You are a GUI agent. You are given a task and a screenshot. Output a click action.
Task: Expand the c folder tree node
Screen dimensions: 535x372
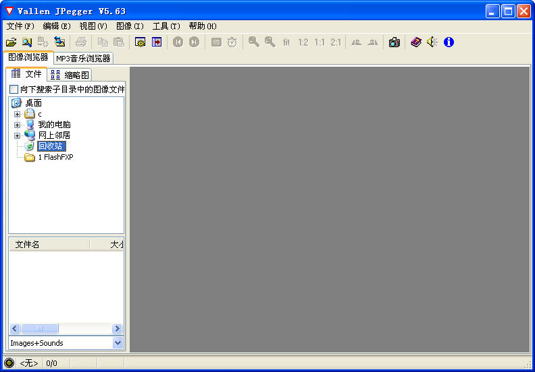pos(18,114)
